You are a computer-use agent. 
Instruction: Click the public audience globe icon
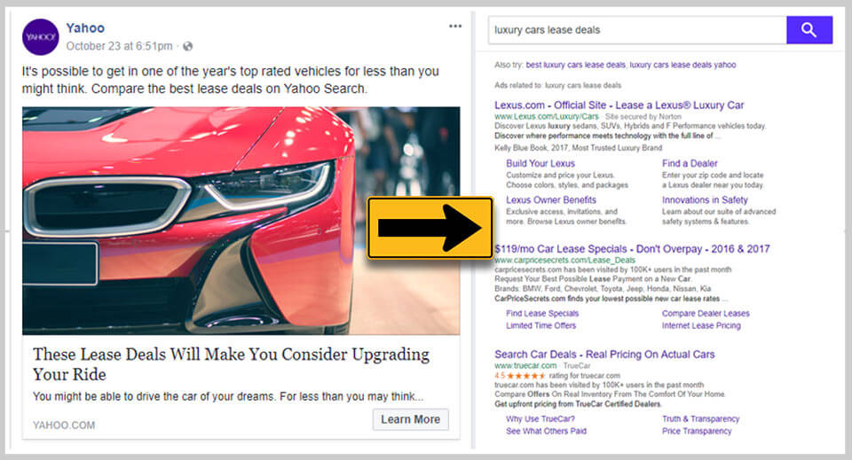[187, 46]
